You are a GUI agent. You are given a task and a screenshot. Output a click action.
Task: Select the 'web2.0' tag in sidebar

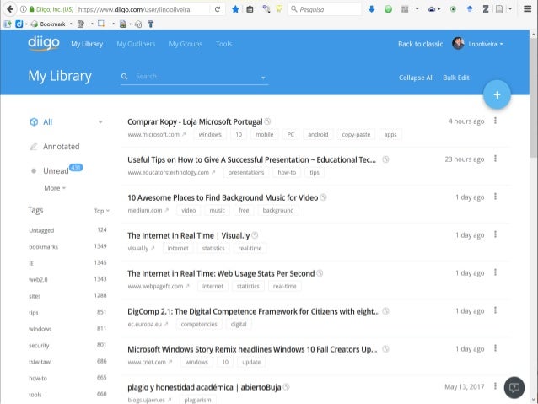(x=38, y=280)
